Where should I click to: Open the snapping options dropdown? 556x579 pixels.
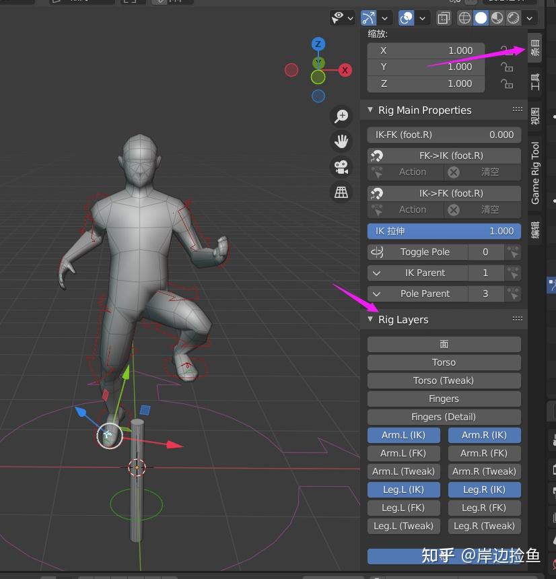click(385, 18)
